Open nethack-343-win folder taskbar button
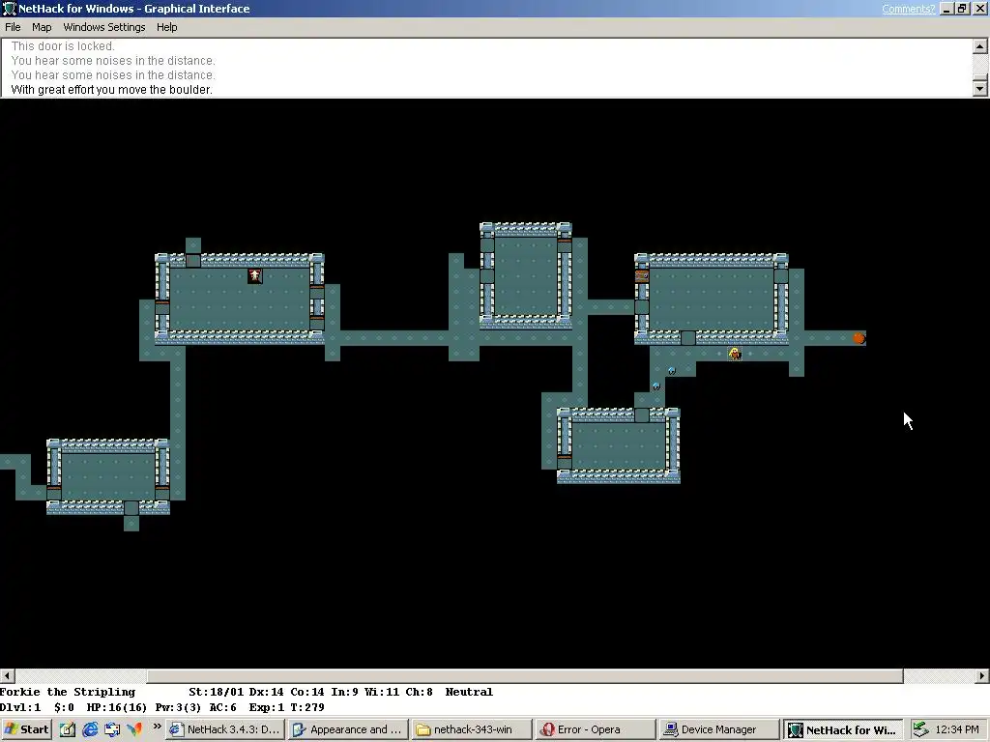Screen dimensions: 990x742 tap(471, 729)
